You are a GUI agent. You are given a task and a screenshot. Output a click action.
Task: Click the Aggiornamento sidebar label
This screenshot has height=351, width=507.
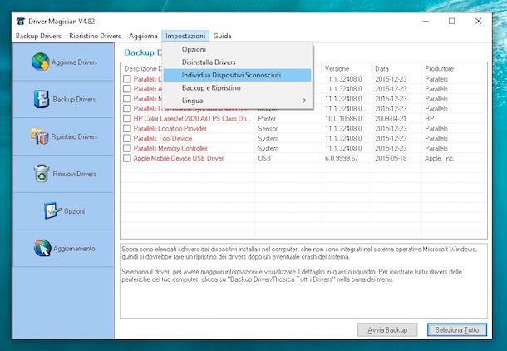pos(74,249)
